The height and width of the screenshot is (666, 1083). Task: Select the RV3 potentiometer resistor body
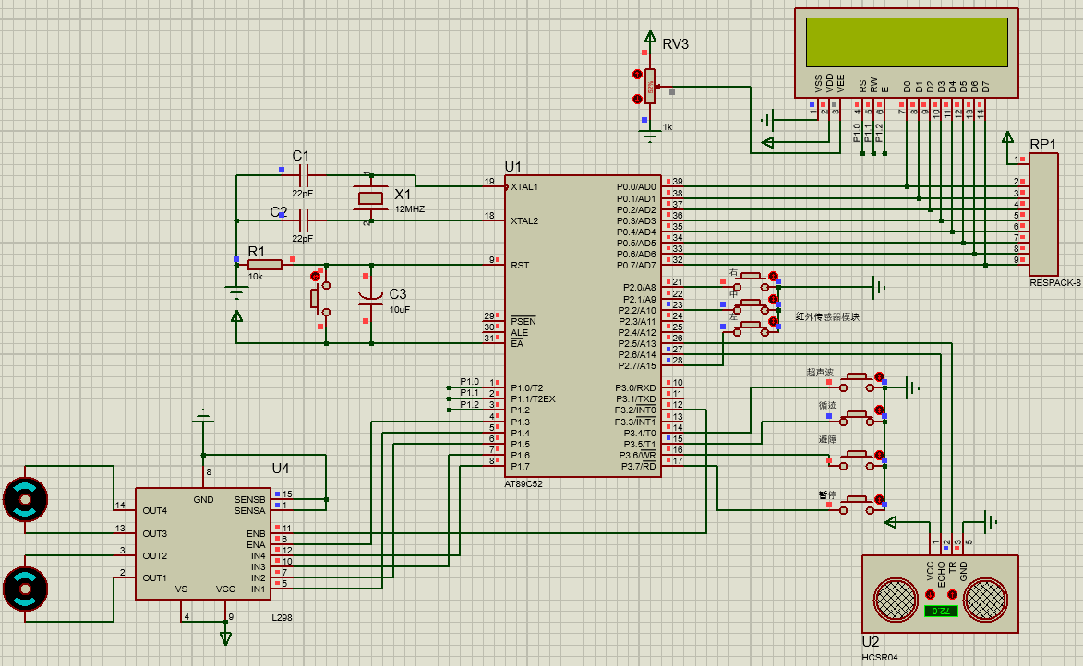click(x=650, y=87)
